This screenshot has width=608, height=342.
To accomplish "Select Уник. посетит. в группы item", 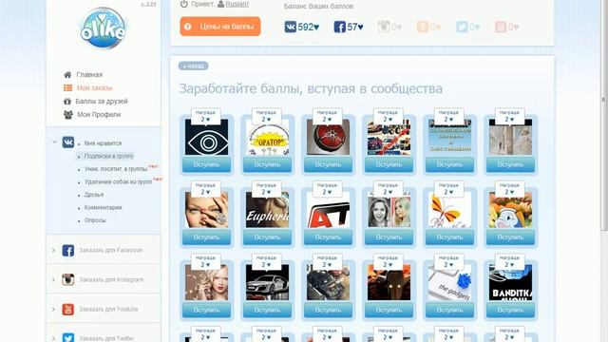I will 116,169.
